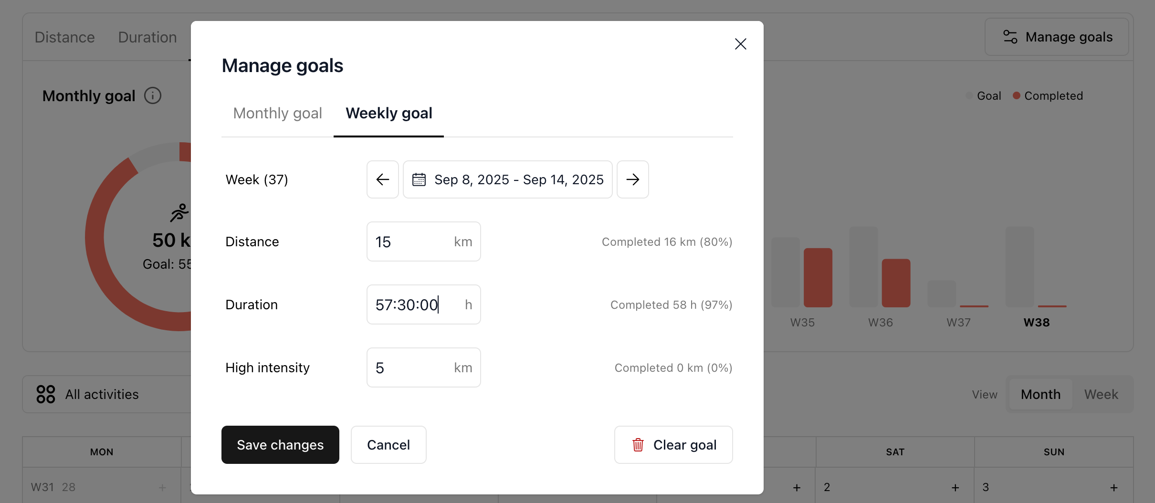Click the Manage goals sliders icon

coord(1010,37)
